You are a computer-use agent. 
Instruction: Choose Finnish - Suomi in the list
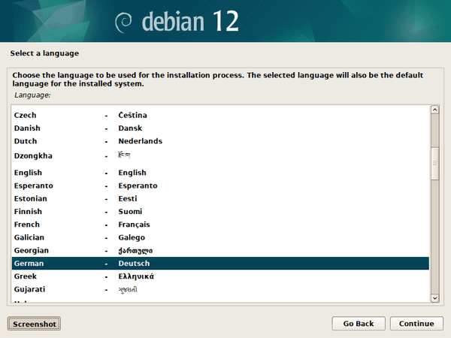click(27, 212)
